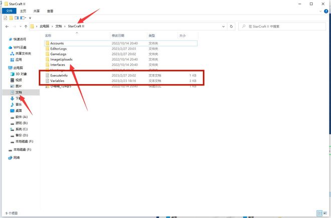Go up one folder level
The width and height of the screenshot is (331, 218).
point(25,25)
